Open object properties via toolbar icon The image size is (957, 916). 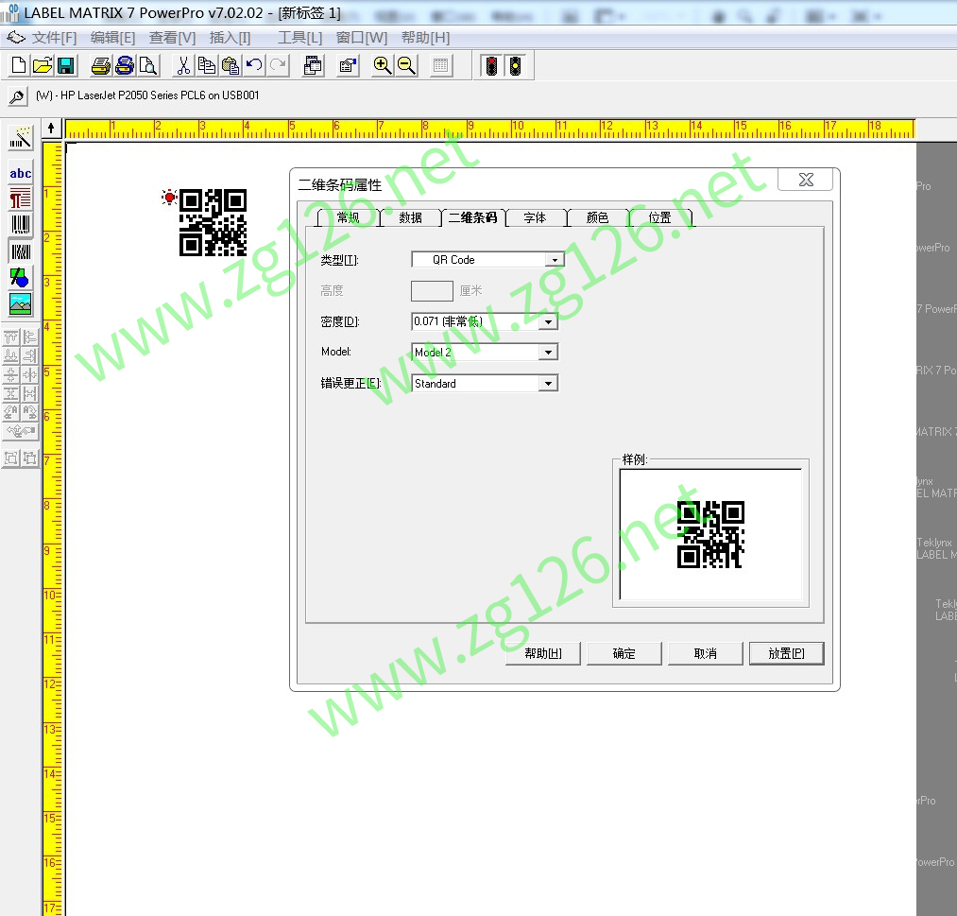[348, 65]
